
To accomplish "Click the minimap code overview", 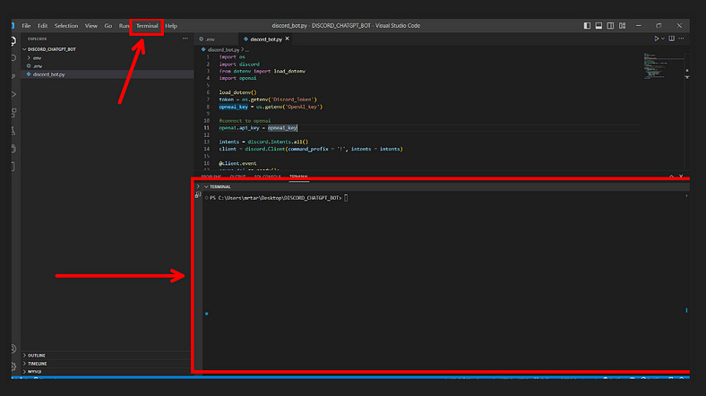I will click(658, 66).
